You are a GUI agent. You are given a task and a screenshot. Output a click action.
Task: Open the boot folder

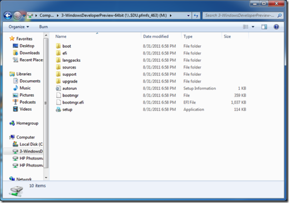pos(66,46)
